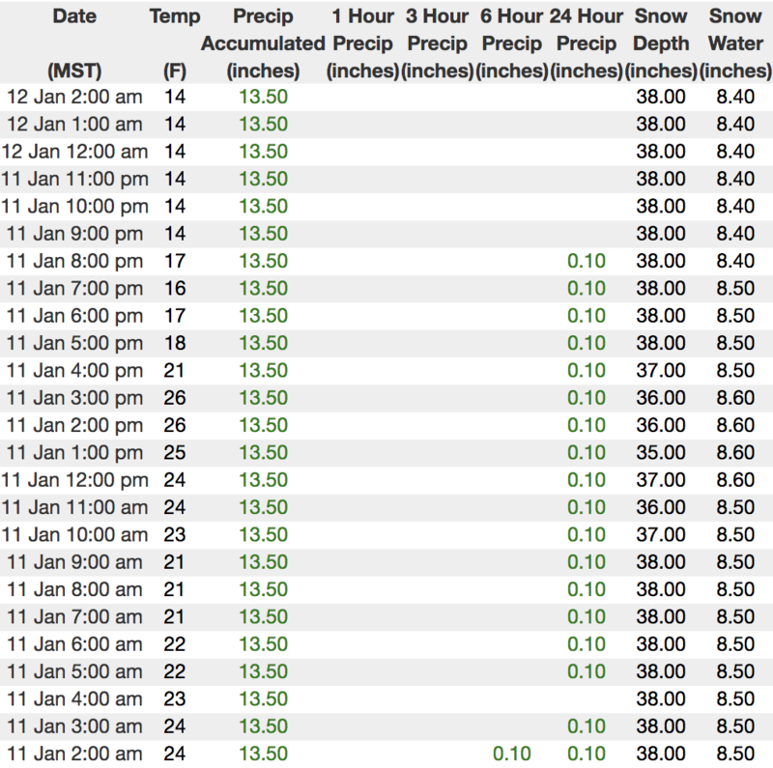773x768 pixels.
Task: Click the Temp (F) column header
Action: (175, 43)
